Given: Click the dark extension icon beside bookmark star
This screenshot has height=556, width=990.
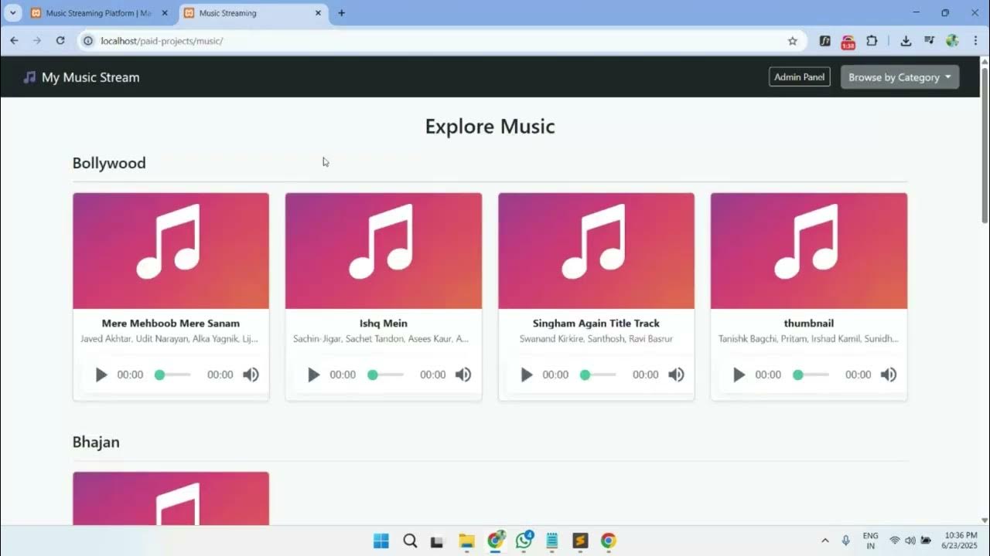Looking at the screenshot, I should click(x=825, y=41).
